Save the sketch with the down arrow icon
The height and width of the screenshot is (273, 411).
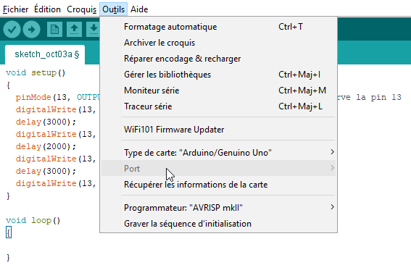pos(93,29)
